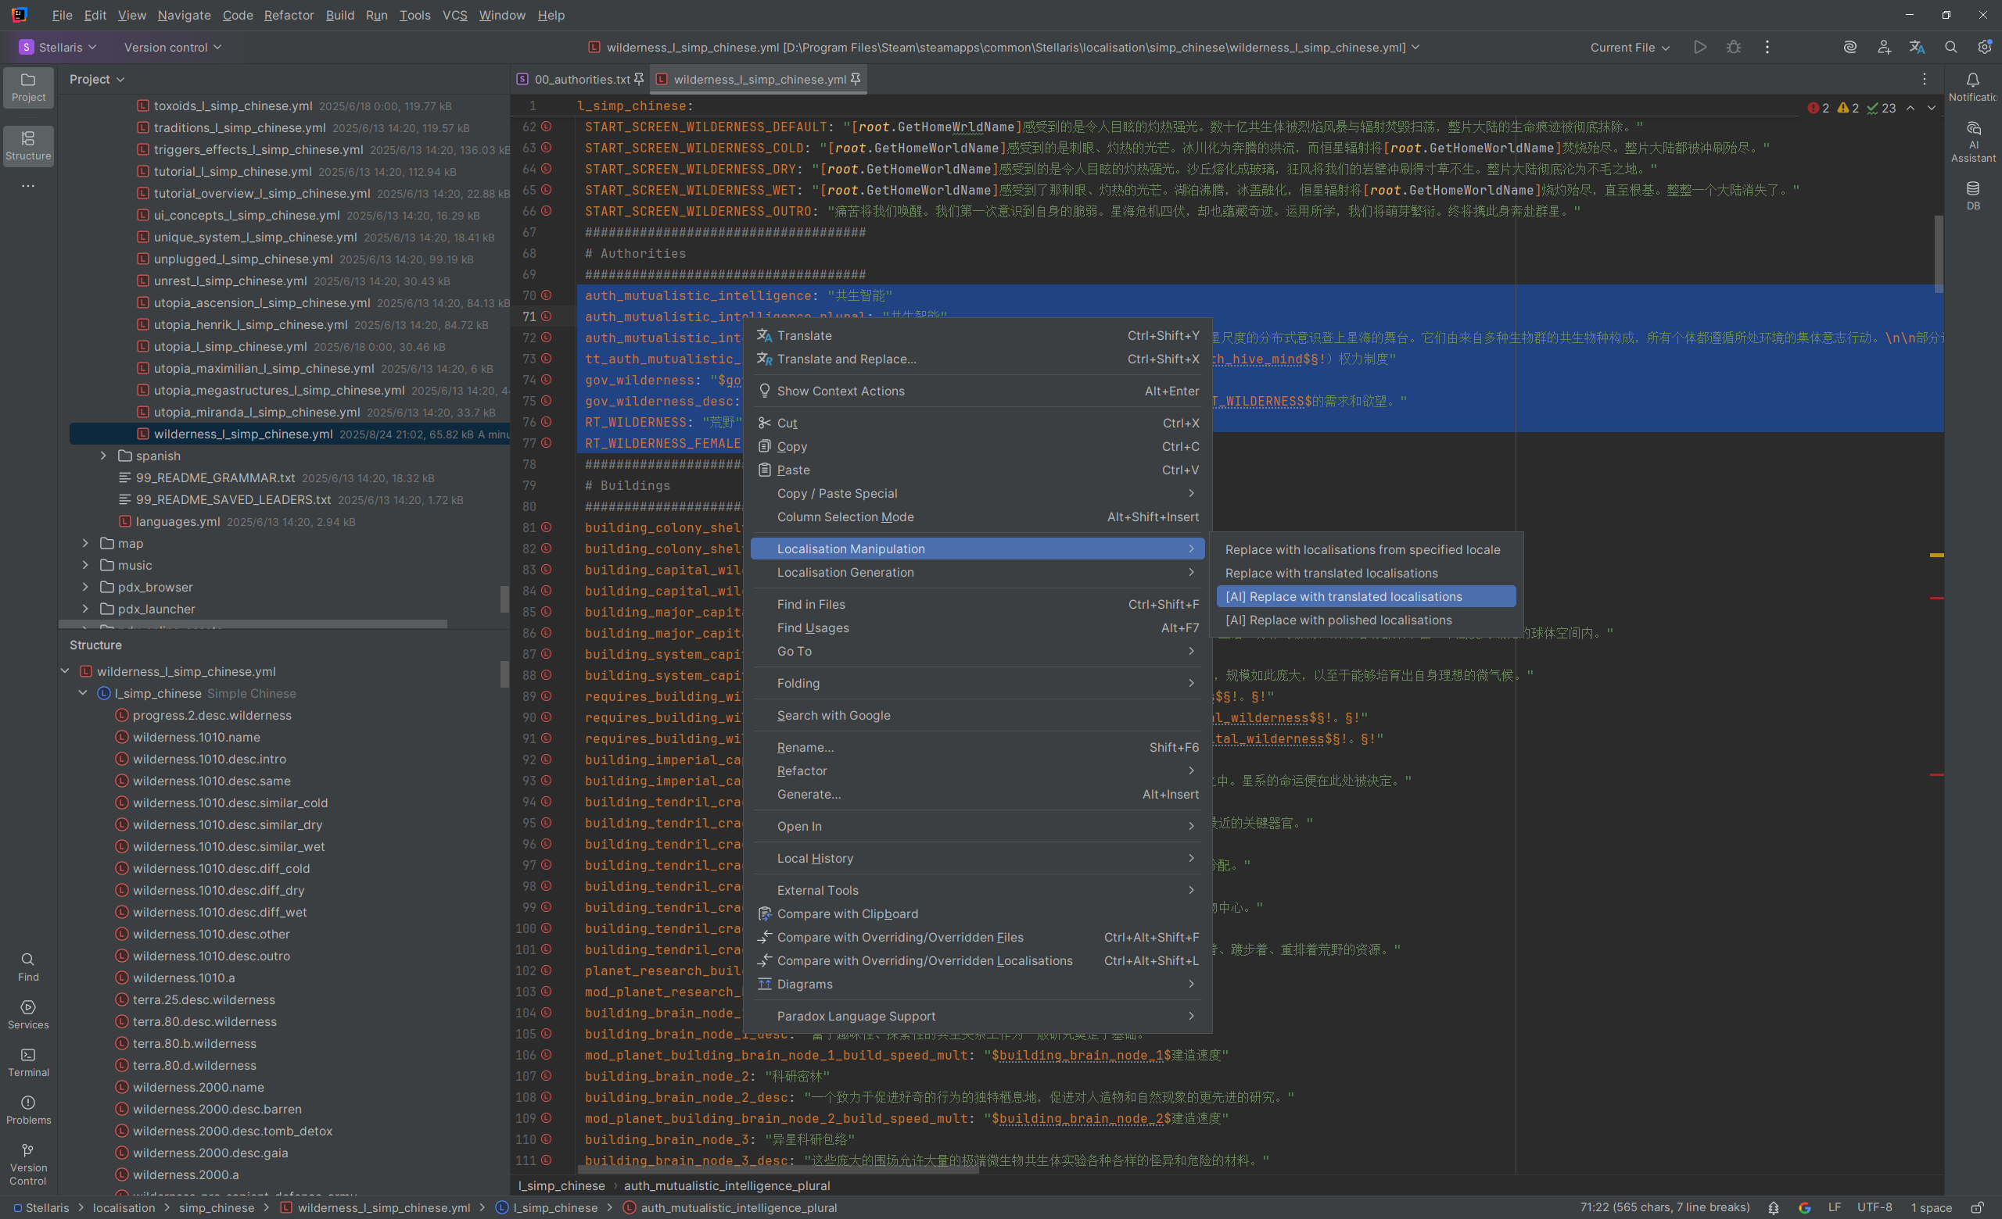2002x1219 pixels.
Task: Open editor tab options three-dot menu
Action: pyautogui.click(x=1924, y=79)
